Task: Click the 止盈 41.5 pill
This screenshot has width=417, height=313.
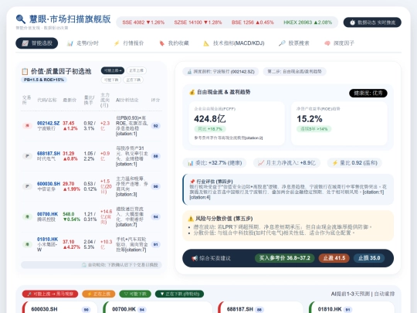Action: point(334,258)
